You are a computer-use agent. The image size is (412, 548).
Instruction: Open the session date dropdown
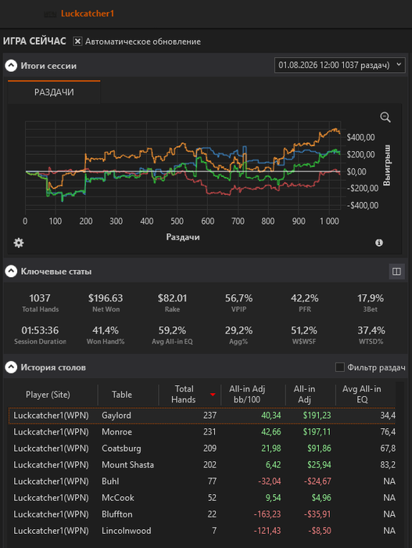tap(340, 65)
